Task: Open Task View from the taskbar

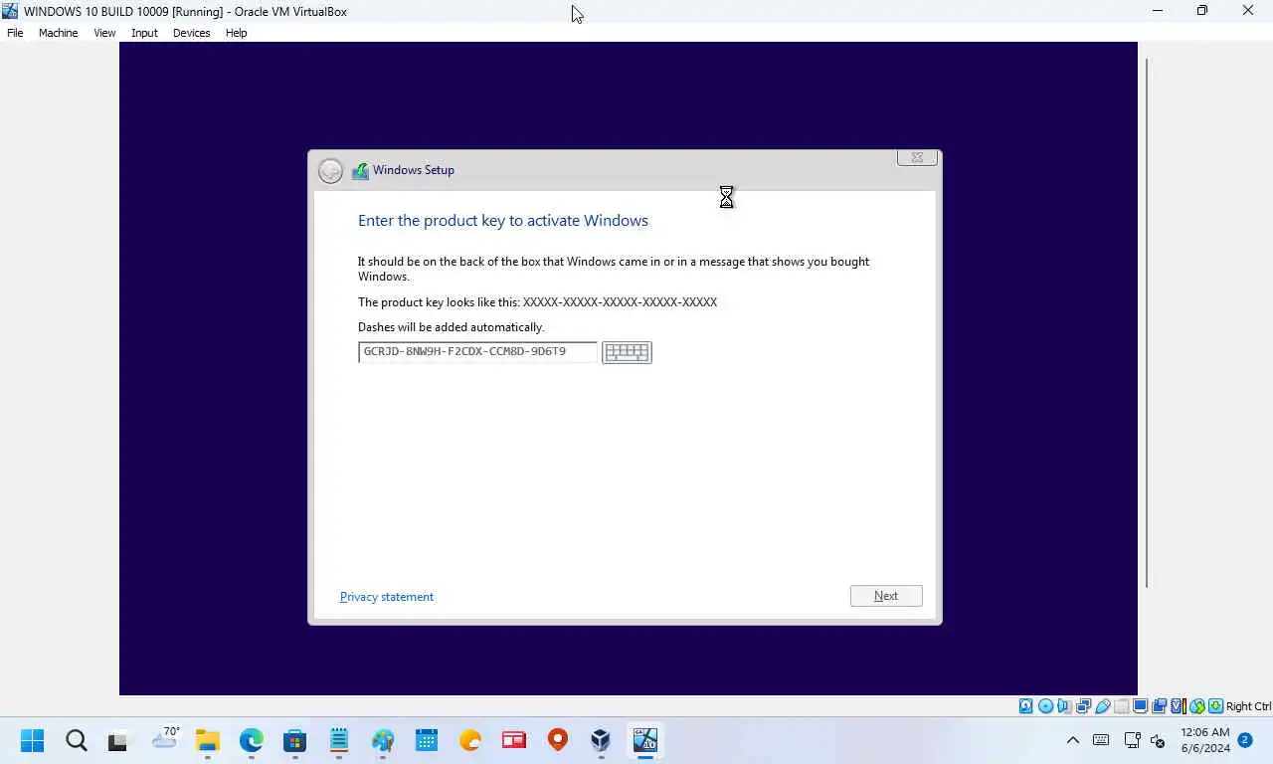Action: [x=118, y=740]
